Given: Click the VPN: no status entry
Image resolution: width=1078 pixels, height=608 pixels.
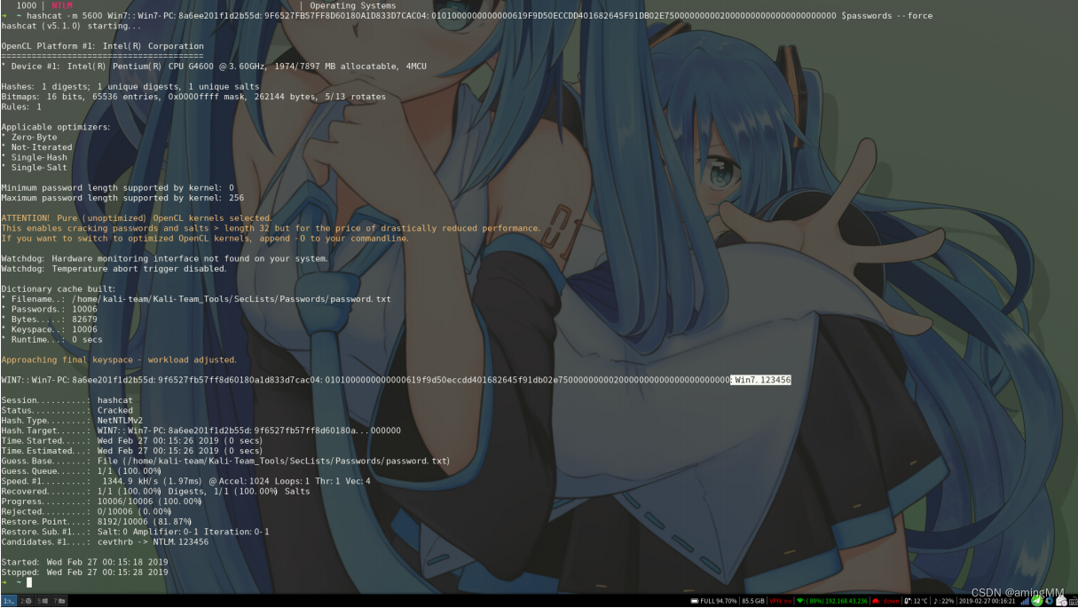Looking at the screenshot, I should (x=781, y=601).
